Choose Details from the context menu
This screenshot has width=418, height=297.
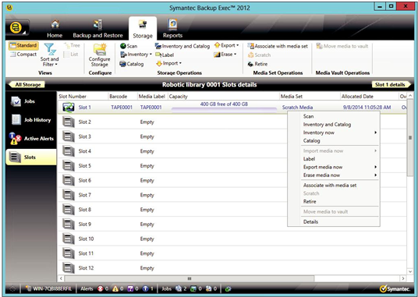coord(334,221)
